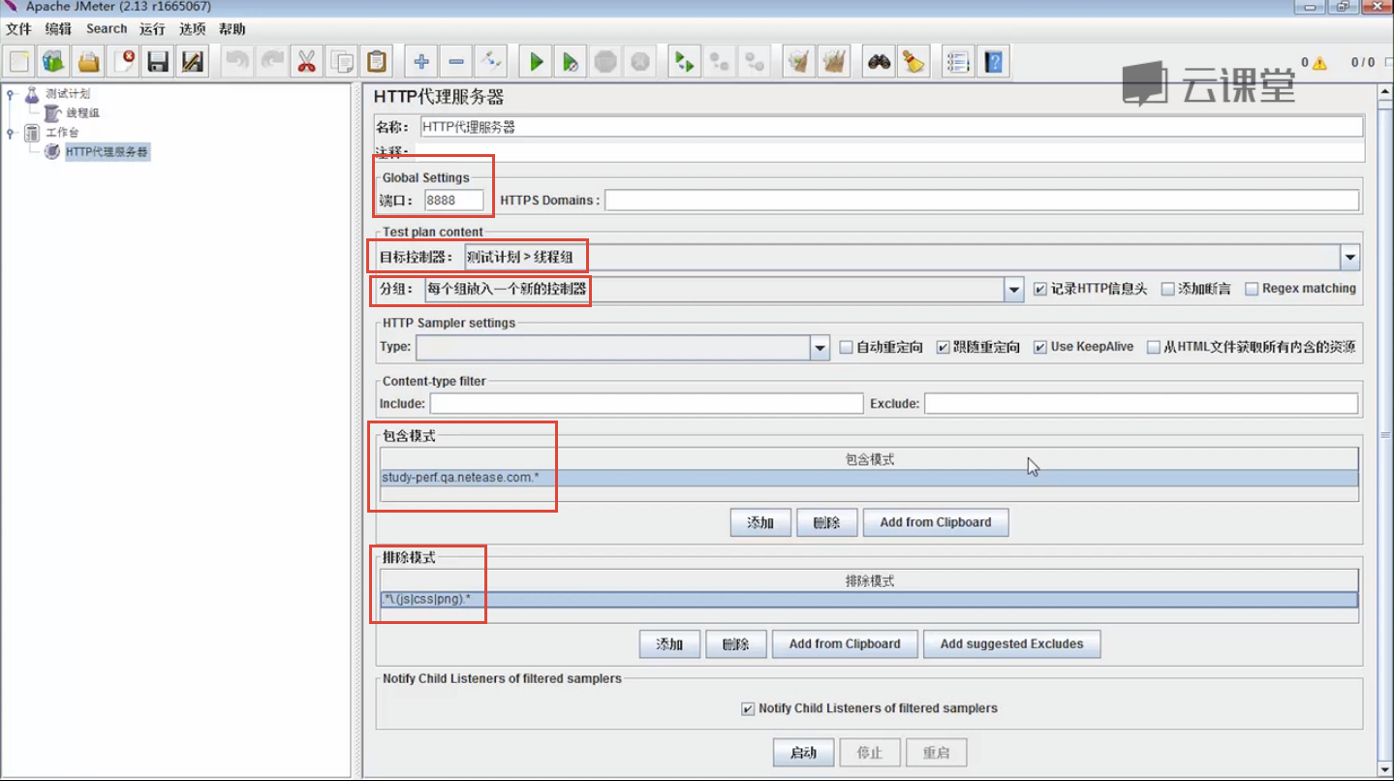
Task: Open Search with the binoculars icon
Action: click(x=879, y=62)
